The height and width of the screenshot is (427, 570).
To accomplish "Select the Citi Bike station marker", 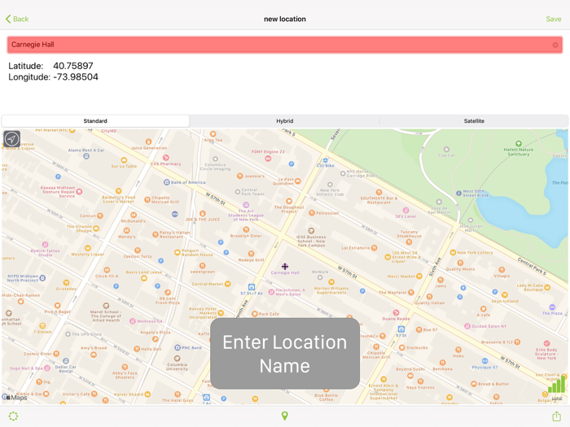I will (326, 160).
